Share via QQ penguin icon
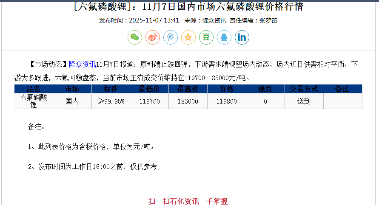Viewport: 379px width, 205px height. [x=224, y=37]
